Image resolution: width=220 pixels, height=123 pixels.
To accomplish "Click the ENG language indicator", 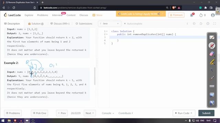I will click(x=202, y=121).
